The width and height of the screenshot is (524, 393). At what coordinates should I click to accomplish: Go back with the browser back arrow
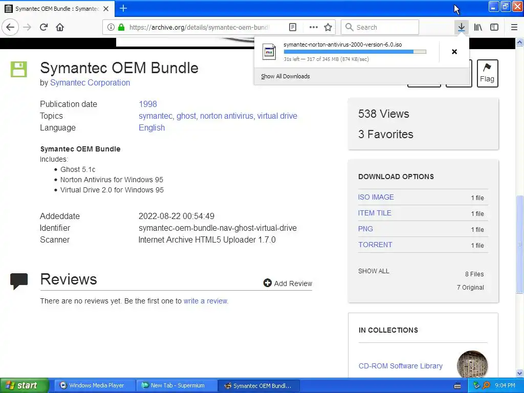[x=10, y=27]
